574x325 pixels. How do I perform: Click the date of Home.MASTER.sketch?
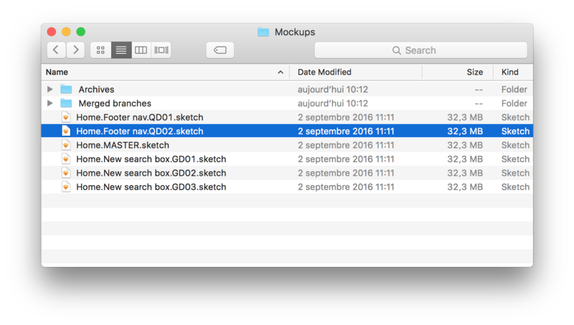[346, 145]
